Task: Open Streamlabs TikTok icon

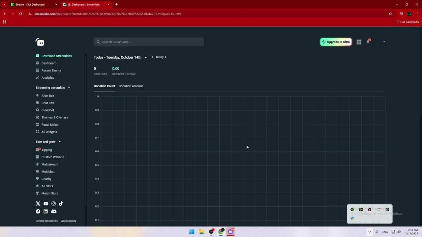Action: [61, 204]
